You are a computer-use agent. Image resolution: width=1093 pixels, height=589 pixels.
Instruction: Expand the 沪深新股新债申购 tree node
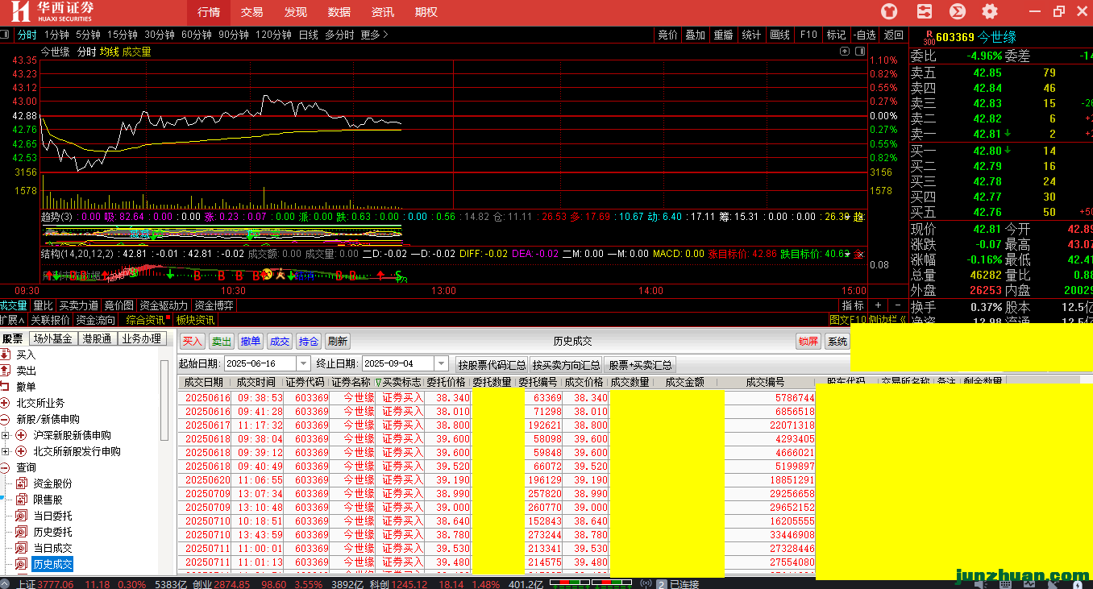pyautogui.click(x=6, y=435)
